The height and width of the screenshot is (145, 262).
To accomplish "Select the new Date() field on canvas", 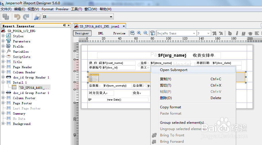I will 128,100.
